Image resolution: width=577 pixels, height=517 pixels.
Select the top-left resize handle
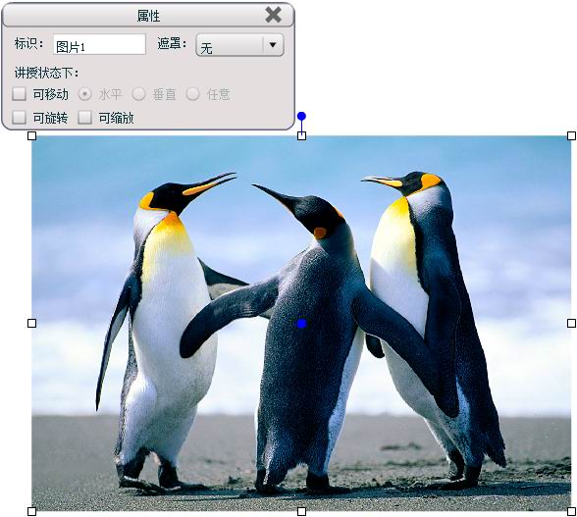tap(32, 136)
